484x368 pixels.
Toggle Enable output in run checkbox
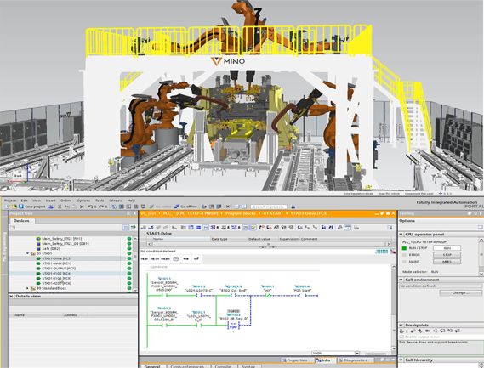coord(401,337)
